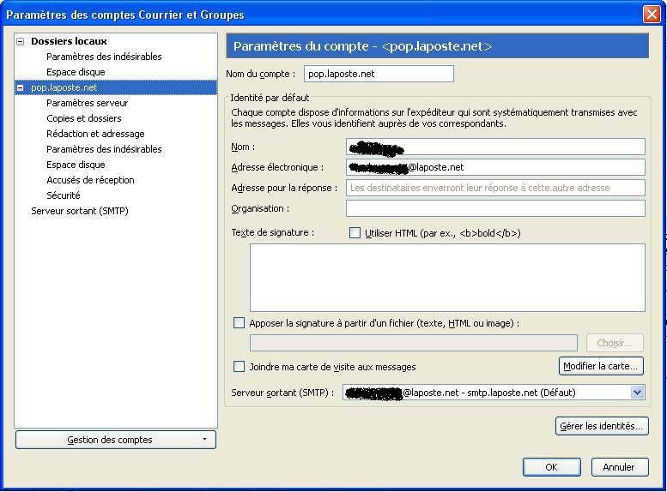Click the Gérer les identités... button

[602, 426]
